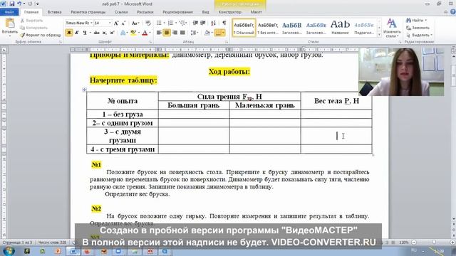Click the zoom slider in the status bar

434,242
